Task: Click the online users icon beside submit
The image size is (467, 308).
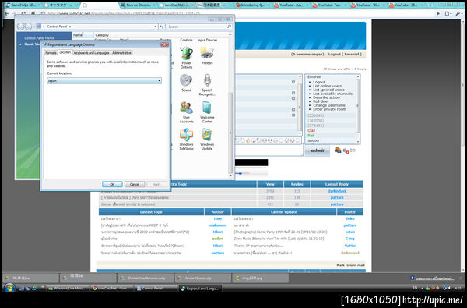Action: point(338,150)
